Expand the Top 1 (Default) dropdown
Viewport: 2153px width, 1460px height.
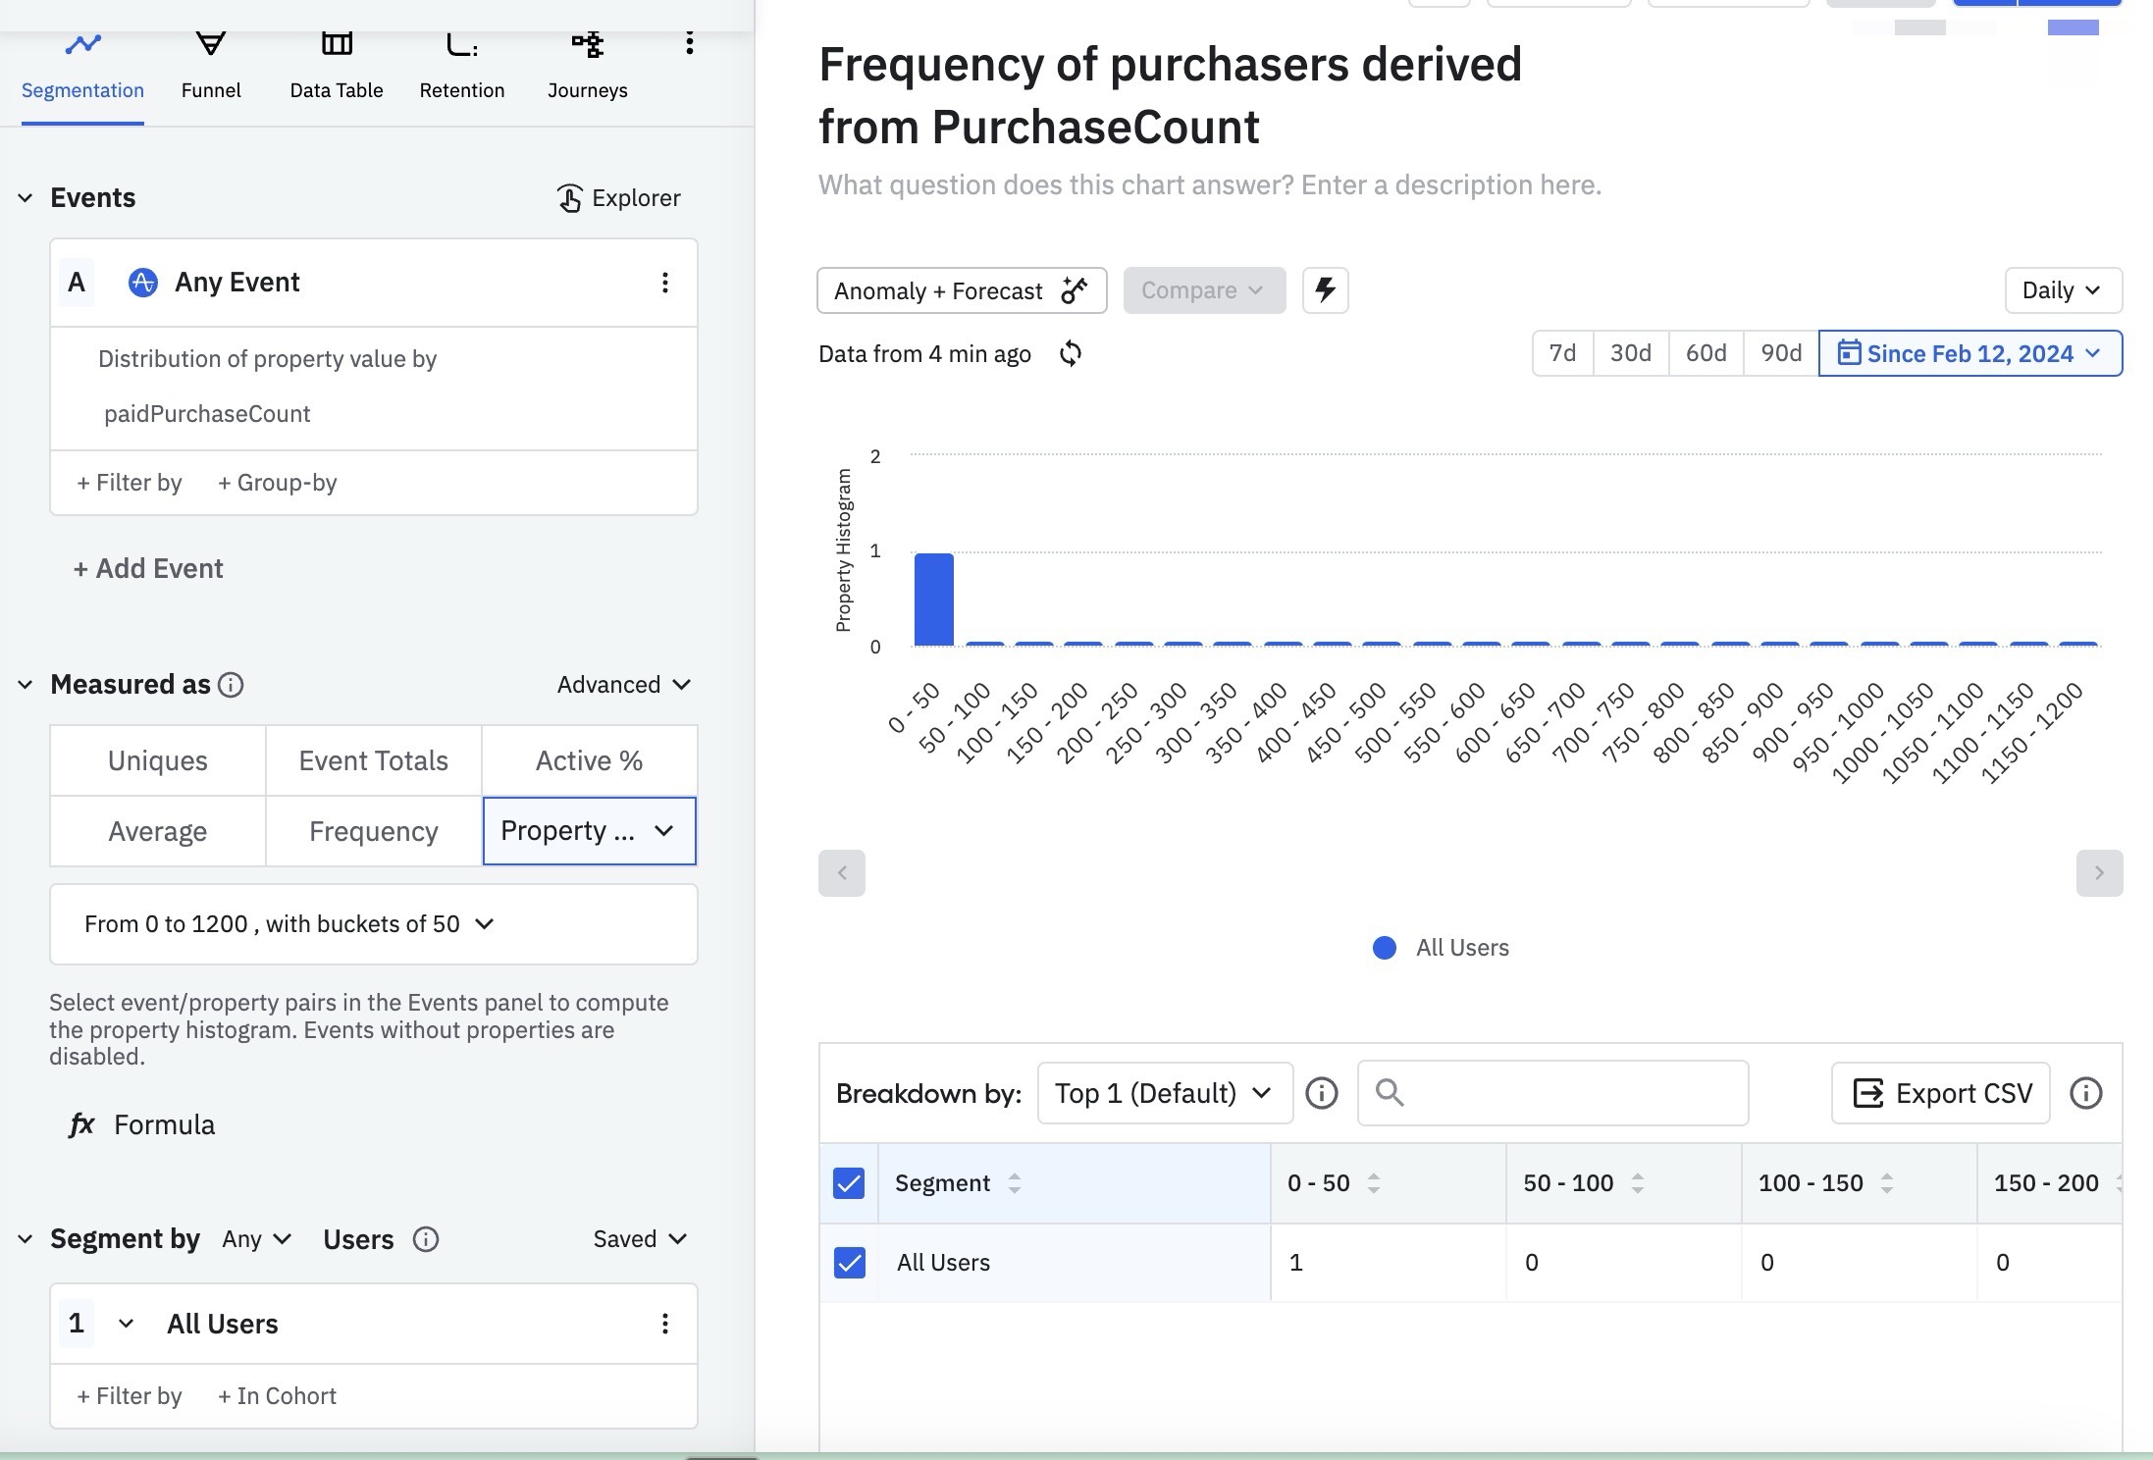pyautogui.click(x=1164, y=1093)
